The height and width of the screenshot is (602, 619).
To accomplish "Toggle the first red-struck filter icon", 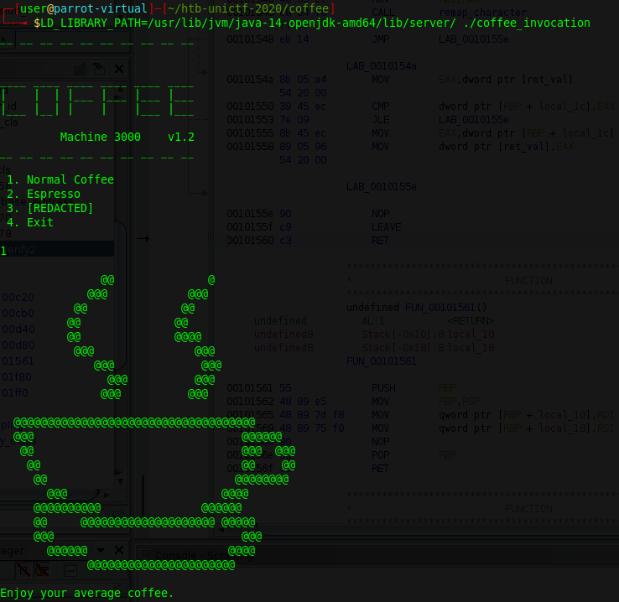I will coord(23,571).
